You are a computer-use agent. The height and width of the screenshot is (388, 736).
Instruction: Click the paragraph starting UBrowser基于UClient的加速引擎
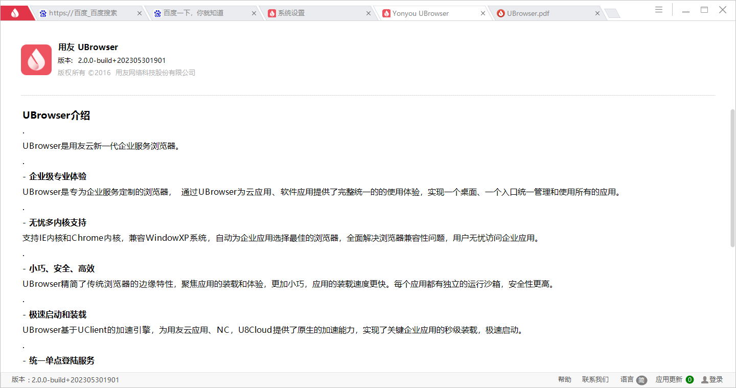[x=273, y=330]
